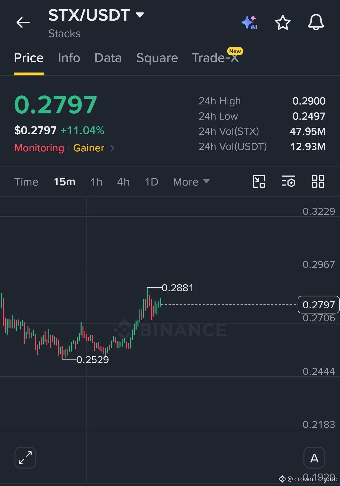Tap the 0.2967 price axis label

319,264
